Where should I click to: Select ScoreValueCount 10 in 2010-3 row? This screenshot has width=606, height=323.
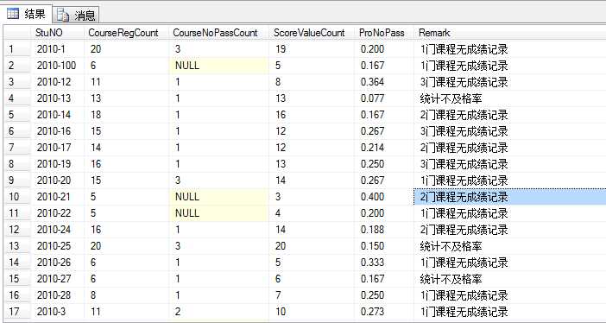[312, 312]
